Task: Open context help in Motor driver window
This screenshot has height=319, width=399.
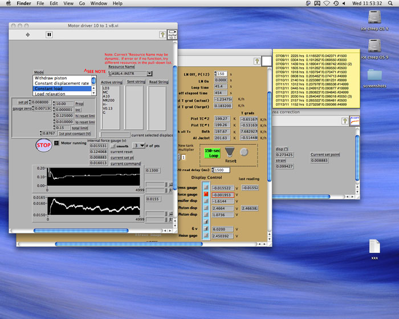Action: (162, 35)
